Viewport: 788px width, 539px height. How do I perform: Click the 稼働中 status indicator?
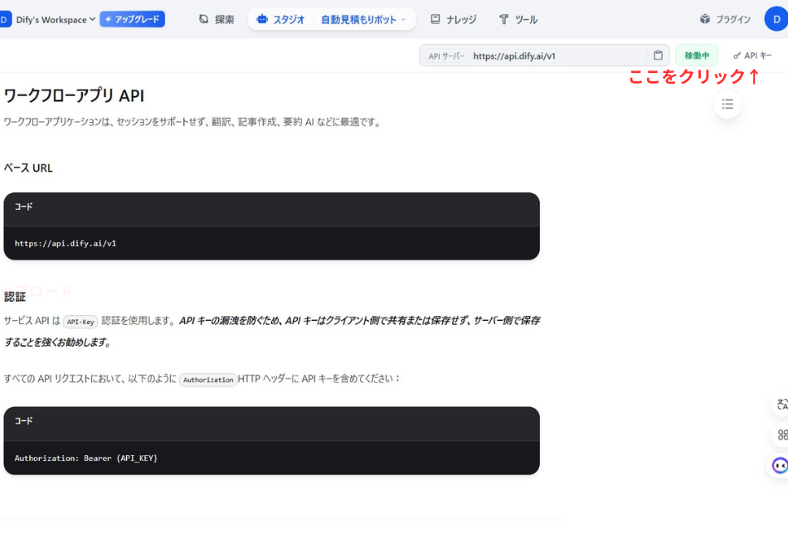pyautogui.click(x=697, y=56)
